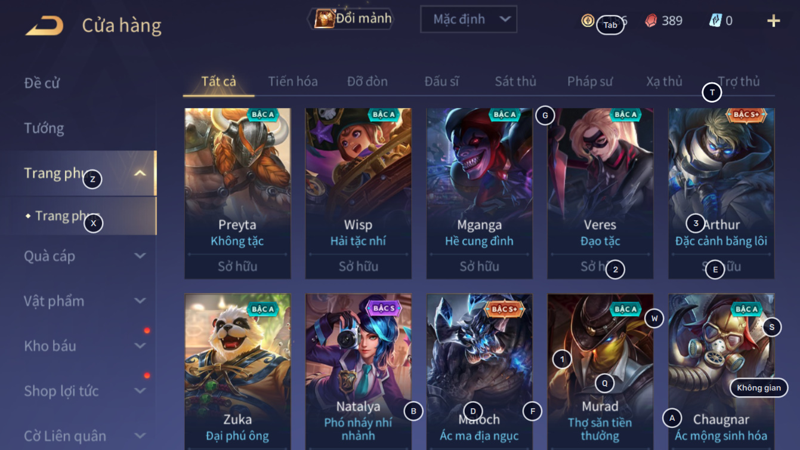Screen dimensions: 800x450
Task: Open the Preyta Không tặc skin card
Action: click(237, 193)
